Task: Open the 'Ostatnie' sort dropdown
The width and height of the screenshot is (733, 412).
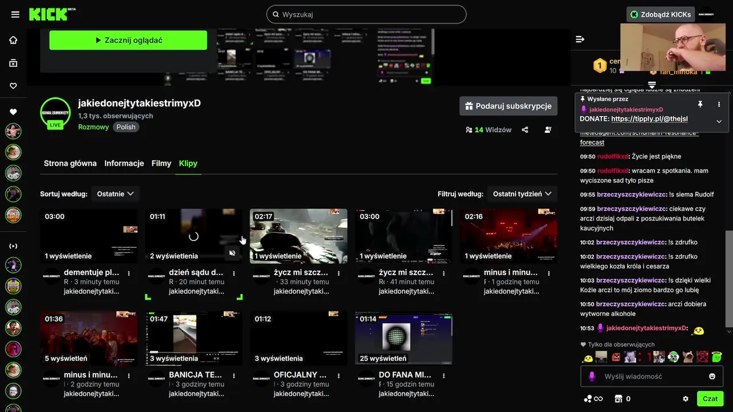Action: pyautogui.click(x=115, y=194)
